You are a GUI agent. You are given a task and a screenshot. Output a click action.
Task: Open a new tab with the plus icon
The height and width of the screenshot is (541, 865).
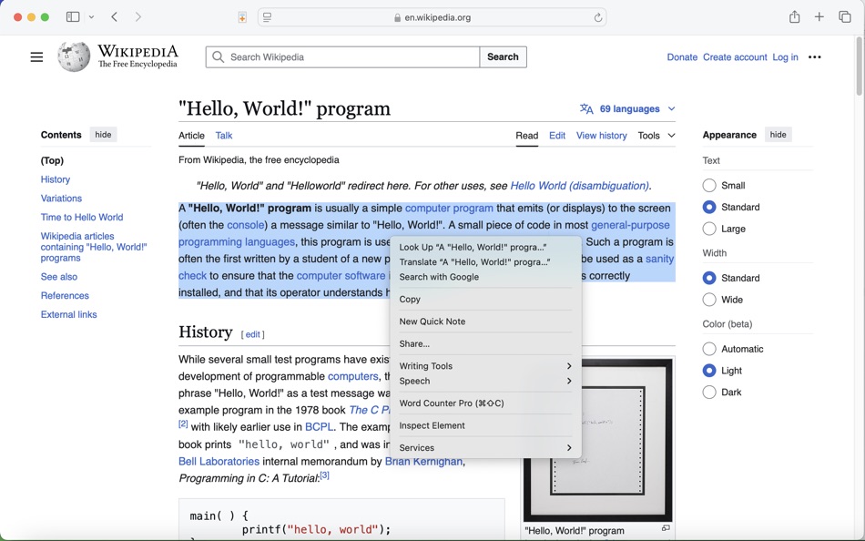(x=819, y=17)
